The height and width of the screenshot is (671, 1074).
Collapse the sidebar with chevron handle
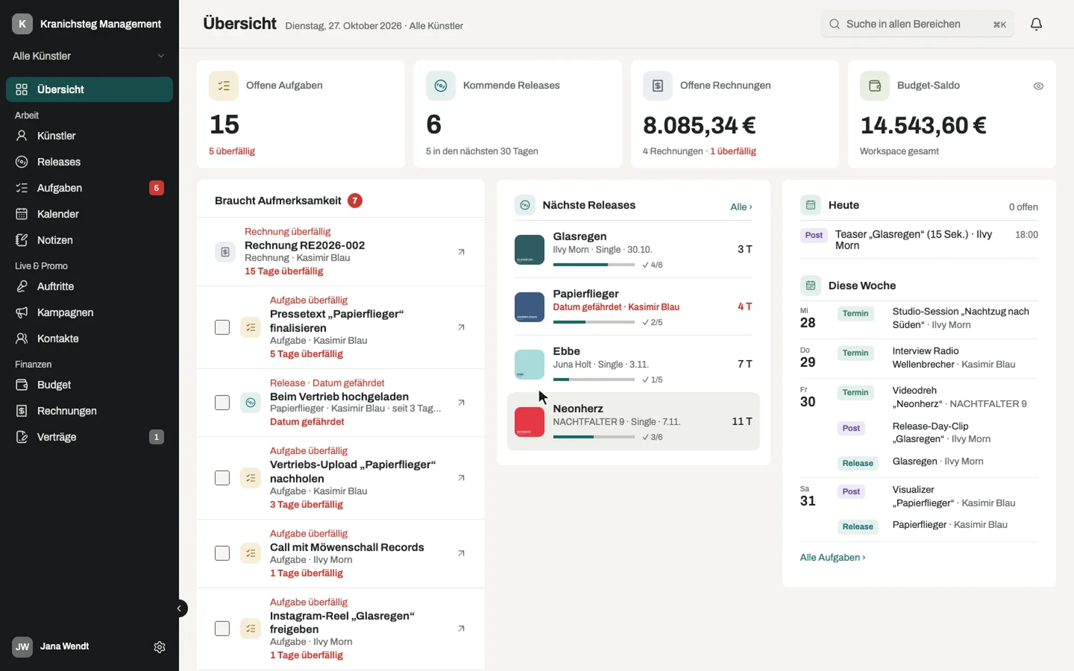(x=179, y=608)
